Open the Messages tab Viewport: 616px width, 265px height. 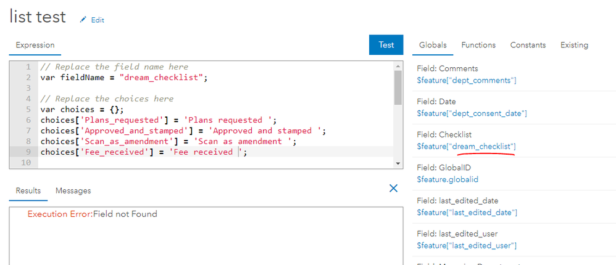click(x=73, y=191)
